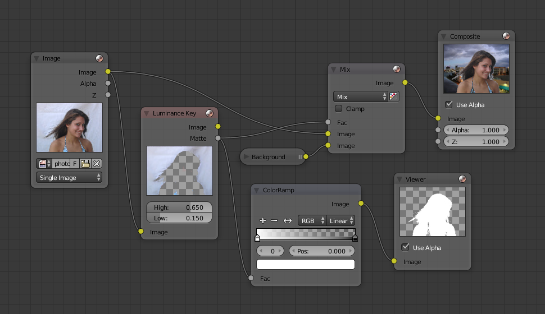The width and height of the screenshot is (545, 314).
Task: Toggle the Image node preview sphere icon
Action: coord(99,58)
